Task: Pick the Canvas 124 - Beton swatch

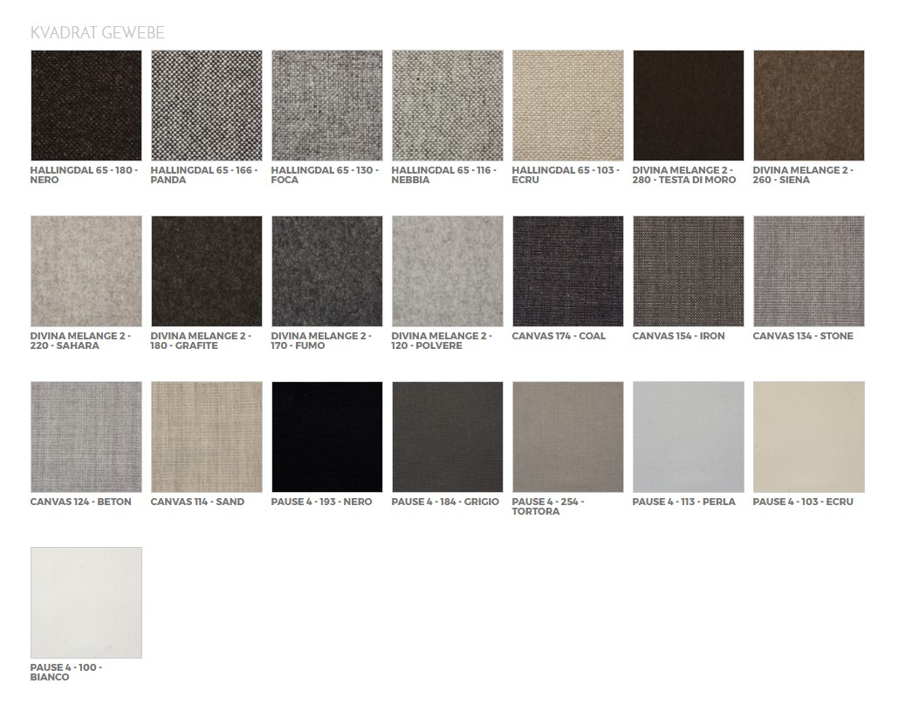Action: (x=86, y=436)
